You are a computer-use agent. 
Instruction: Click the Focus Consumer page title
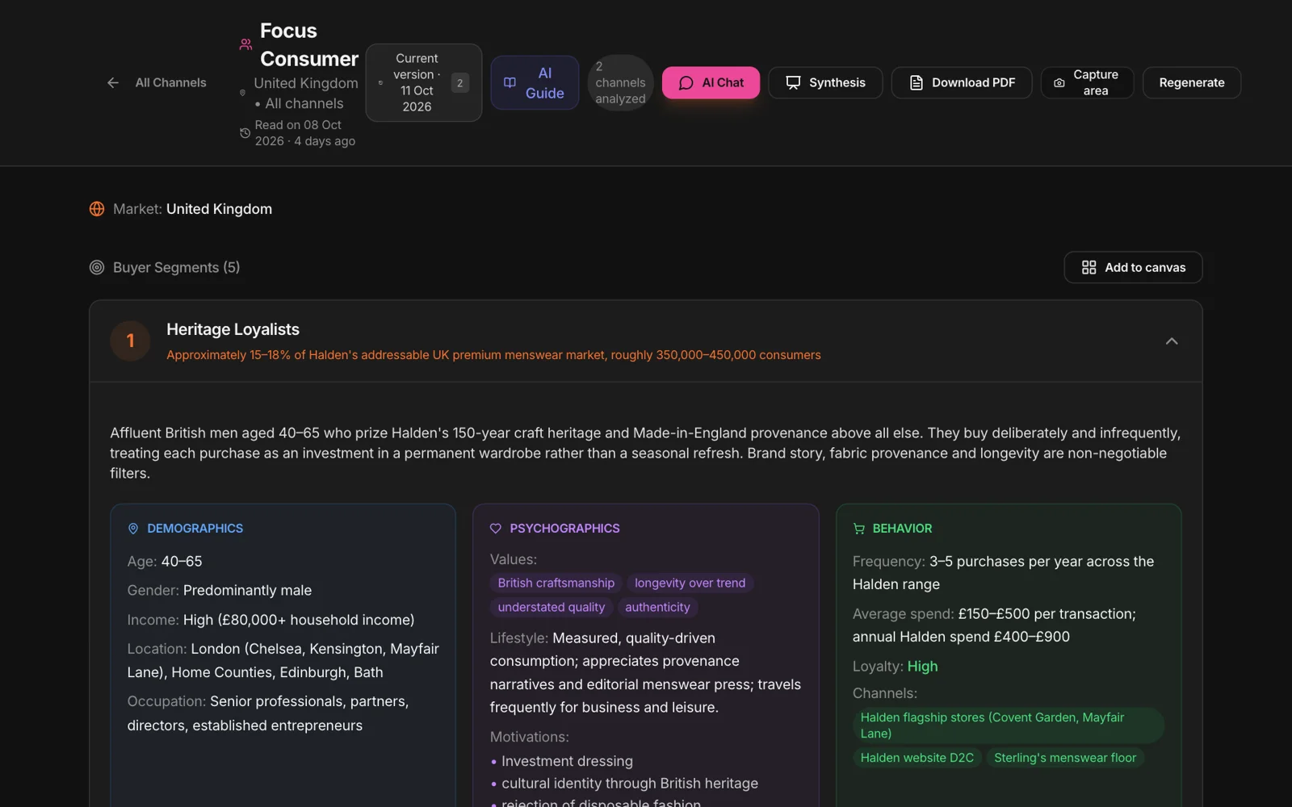tap(308, 44)
